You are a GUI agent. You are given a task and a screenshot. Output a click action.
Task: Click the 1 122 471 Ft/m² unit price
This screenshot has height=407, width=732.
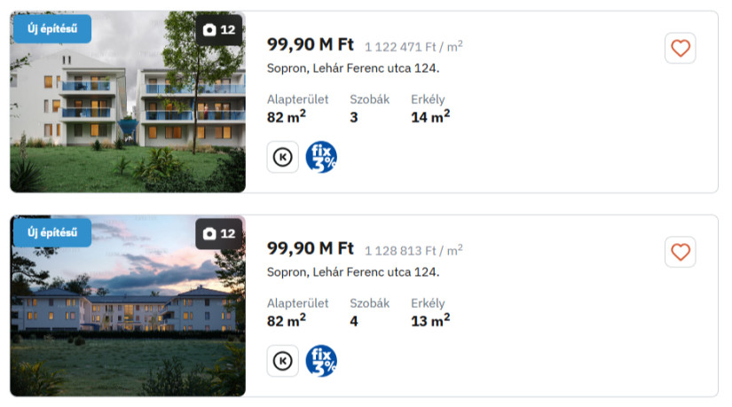click(x=413, y=47)
